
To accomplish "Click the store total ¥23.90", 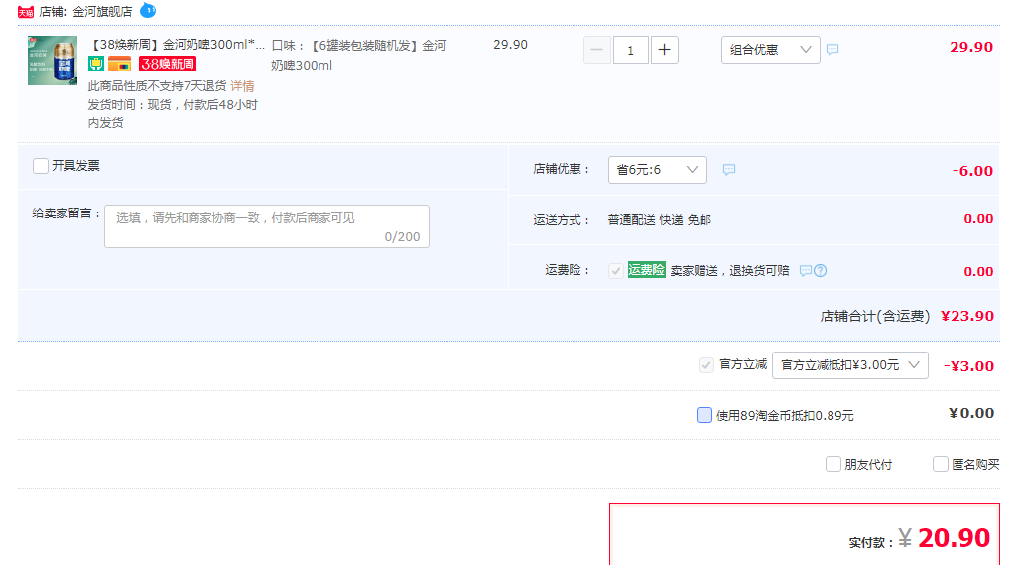I will [967, 316].
